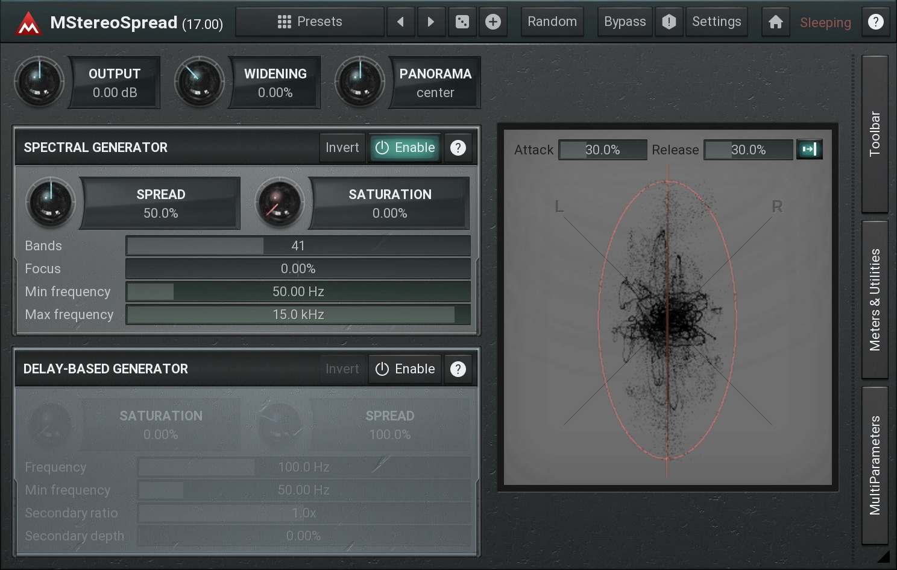Image resolution: width=897 pixels, height=570 pixels.
Task: Disable the Spectral Generator Enable toggle
Action: [x=405, y=148]
